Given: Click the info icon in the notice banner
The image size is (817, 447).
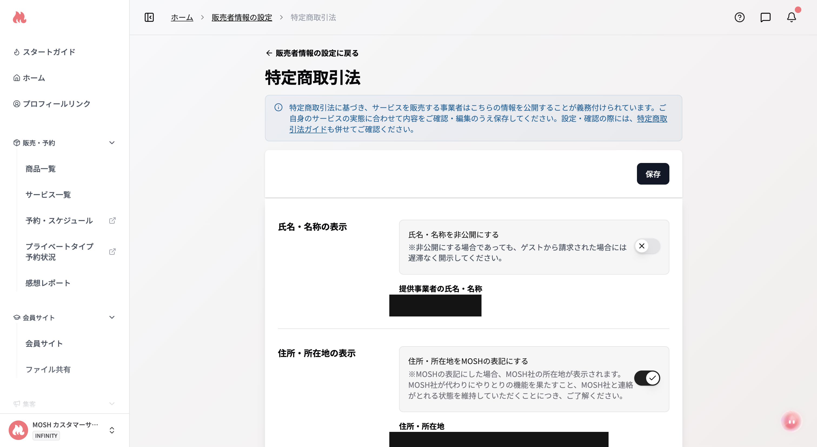Looking at the screenshot, I should tap(278, 107).
